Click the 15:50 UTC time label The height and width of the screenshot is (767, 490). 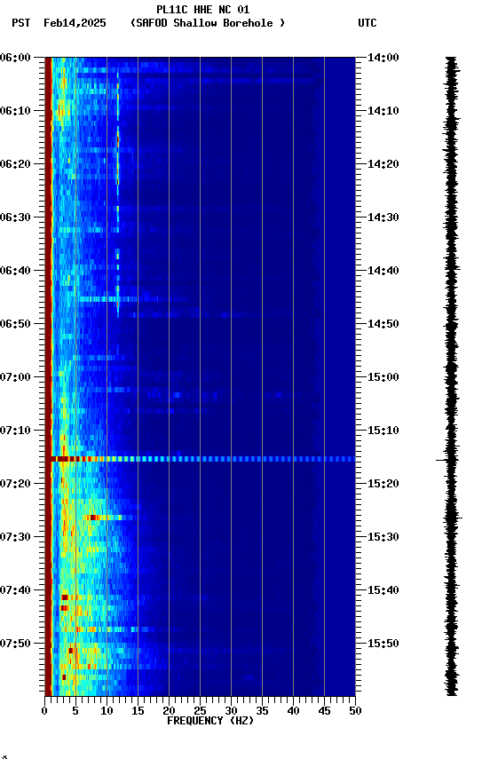click(383, 644)
